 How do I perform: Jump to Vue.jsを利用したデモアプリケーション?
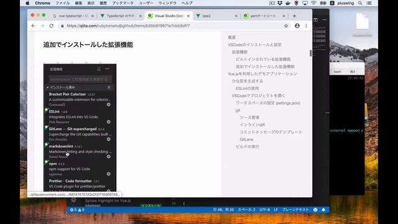click(x=262, y=73)
